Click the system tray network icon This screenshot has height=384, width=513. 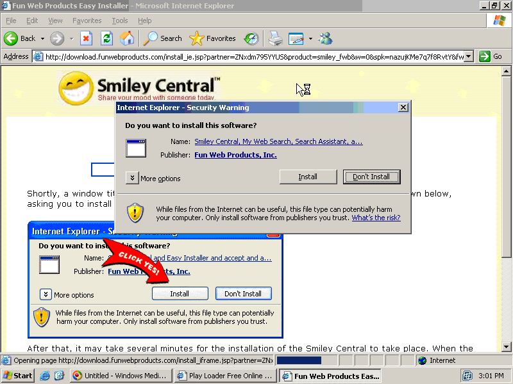click(467, 376)
